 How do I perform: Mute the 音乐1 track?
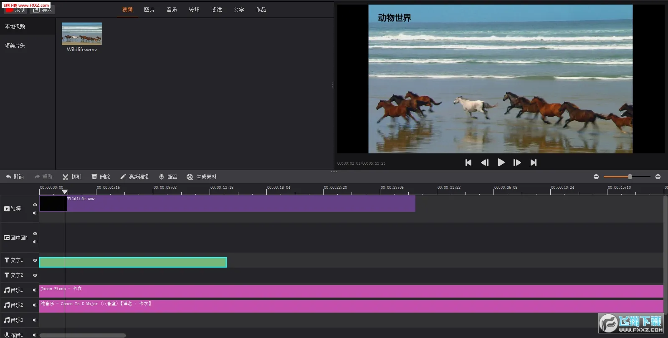pos(35,290)
